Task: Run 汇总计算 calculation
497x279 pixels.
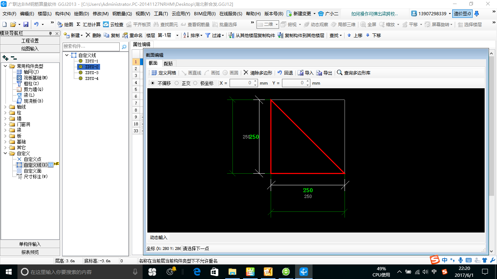Action: pyautogui.click(x=88, y=24)
